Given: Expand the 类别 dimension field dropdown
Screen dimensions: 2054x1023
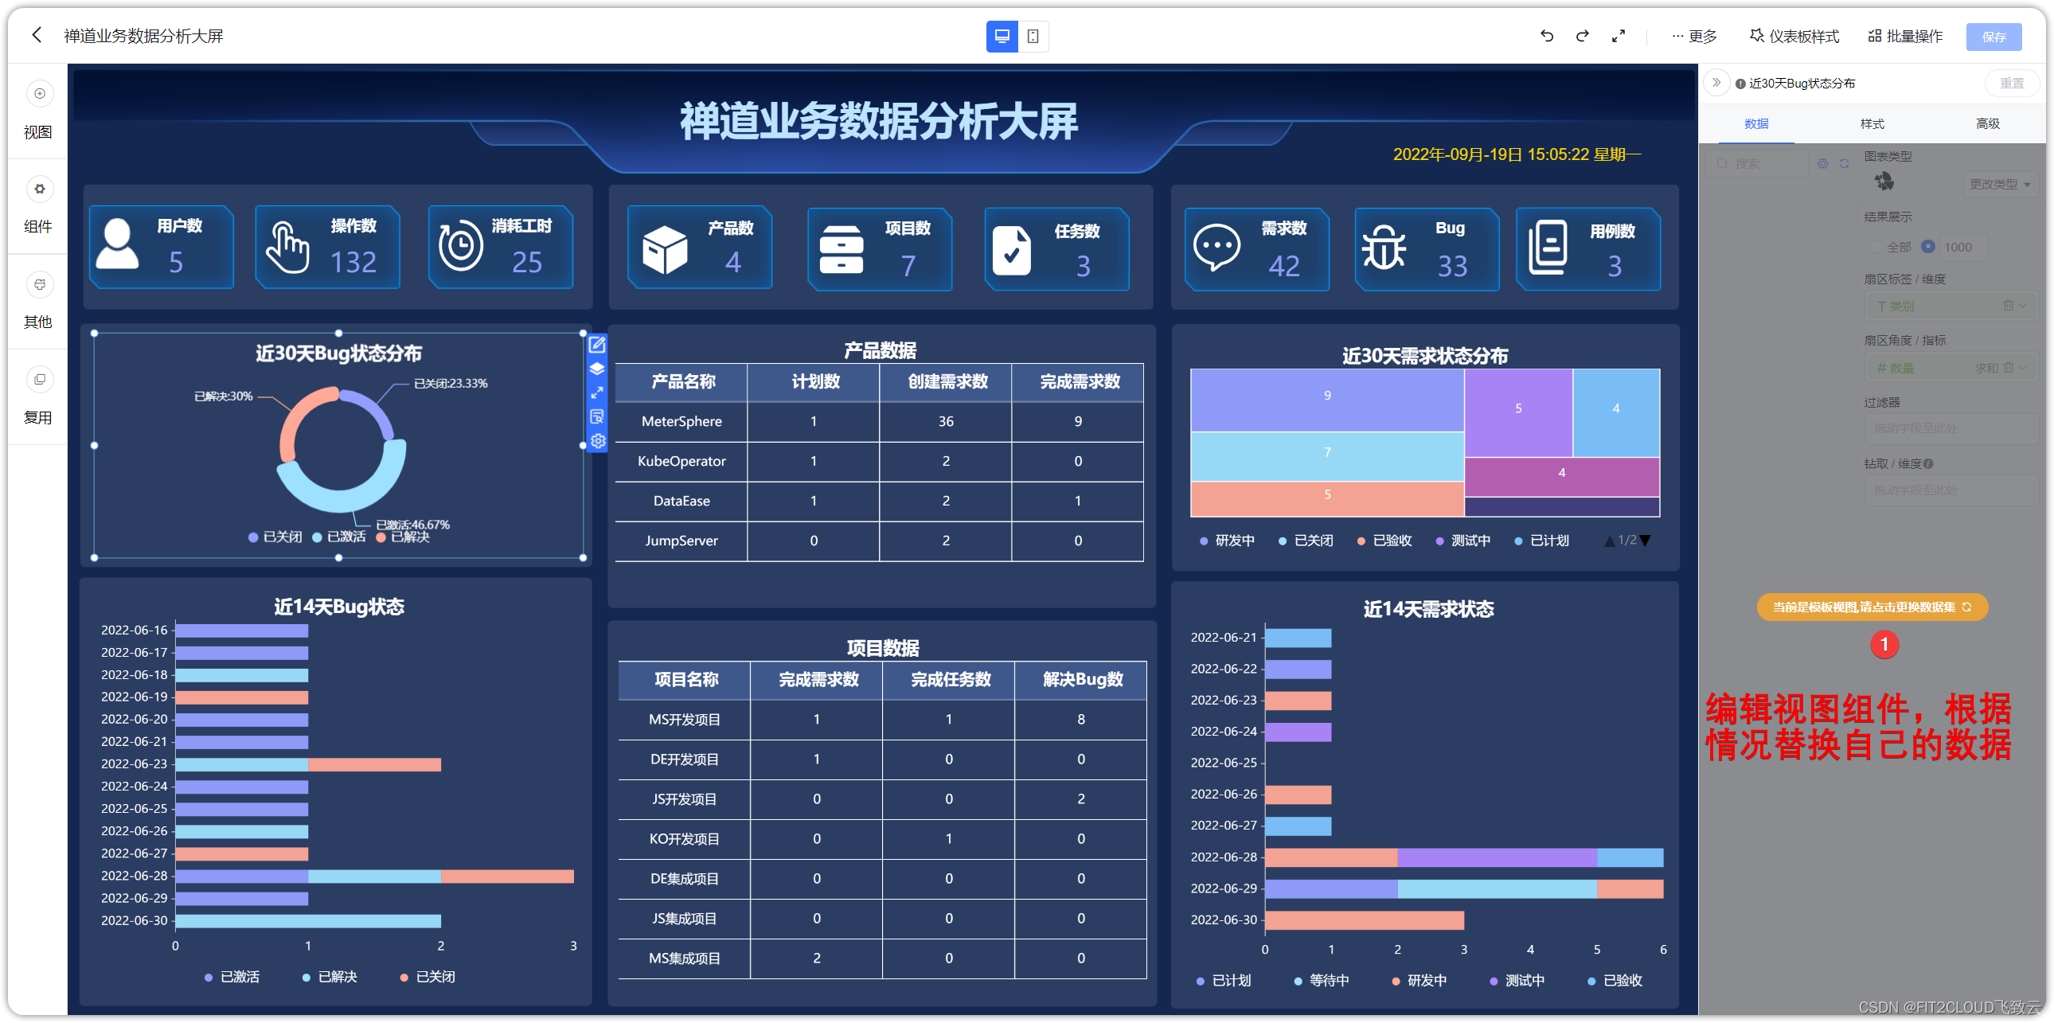Looking at the screenshot, I should [2024, 306].
